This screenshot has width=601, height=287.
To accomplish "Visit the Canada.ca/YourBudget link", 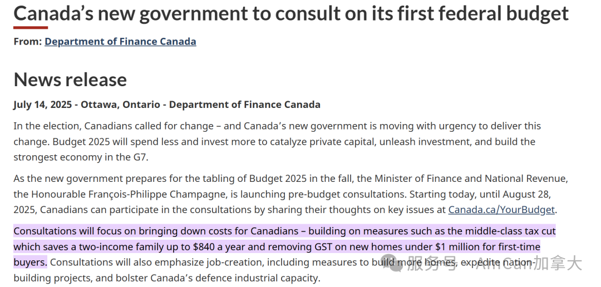I will click(501, 210).
